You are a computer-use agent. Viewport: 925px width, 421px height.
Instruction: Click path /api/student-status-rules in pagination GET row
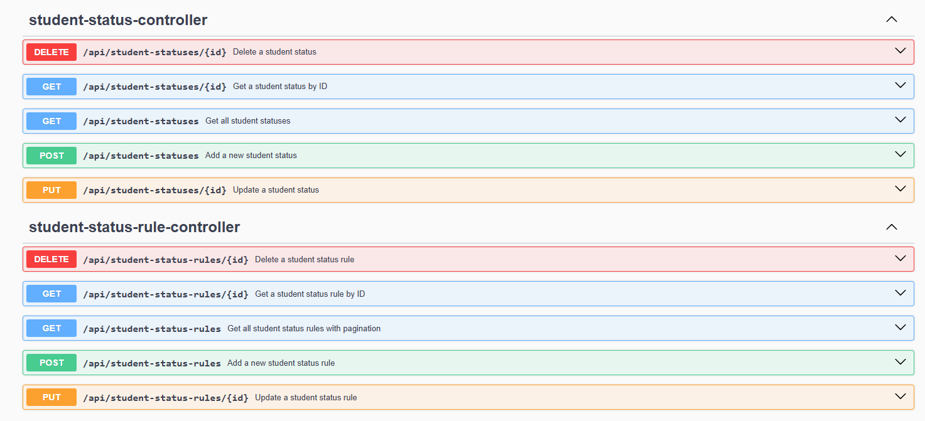(x=152, y=328)
